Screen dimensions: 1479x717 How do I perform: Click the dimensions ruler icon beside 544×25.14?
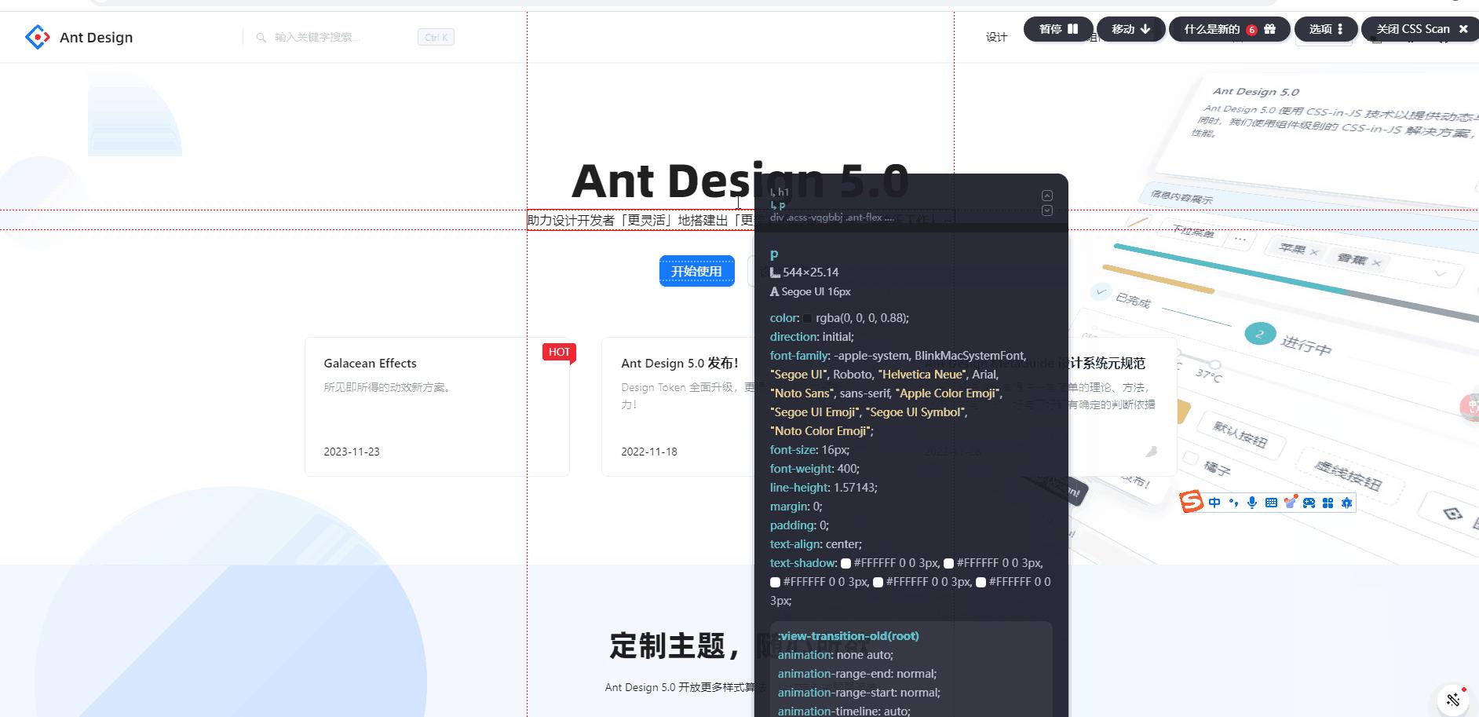pos(775,273)
